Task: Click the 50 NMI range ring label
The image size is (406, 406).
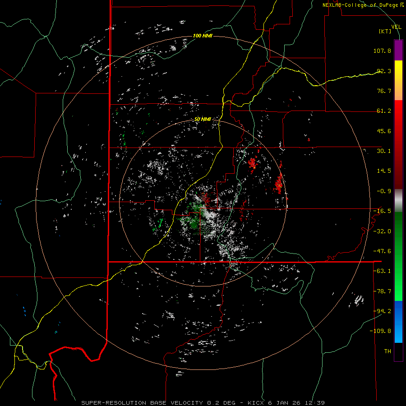Action: (203, 120)
